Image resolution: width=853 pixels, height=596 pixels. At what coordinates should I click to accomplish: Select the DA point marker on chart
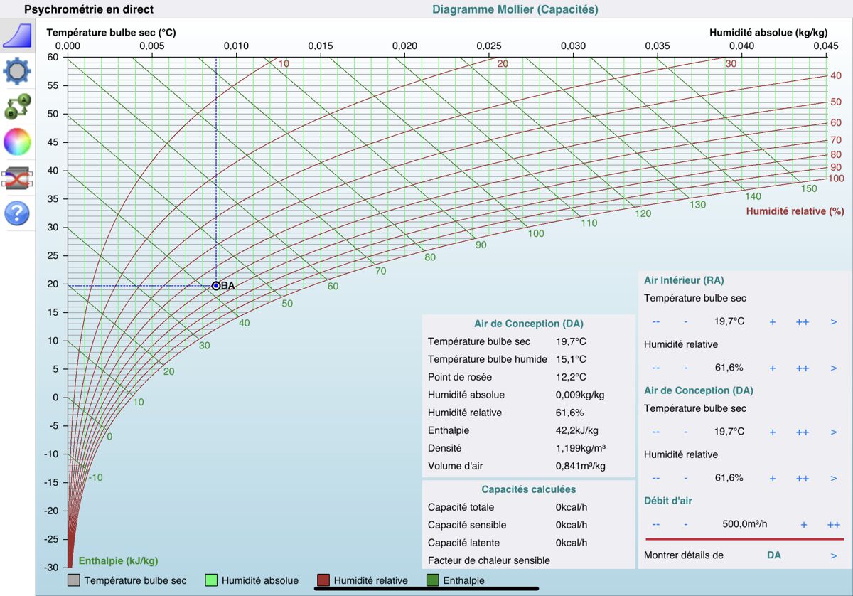(x=216, y=286)
